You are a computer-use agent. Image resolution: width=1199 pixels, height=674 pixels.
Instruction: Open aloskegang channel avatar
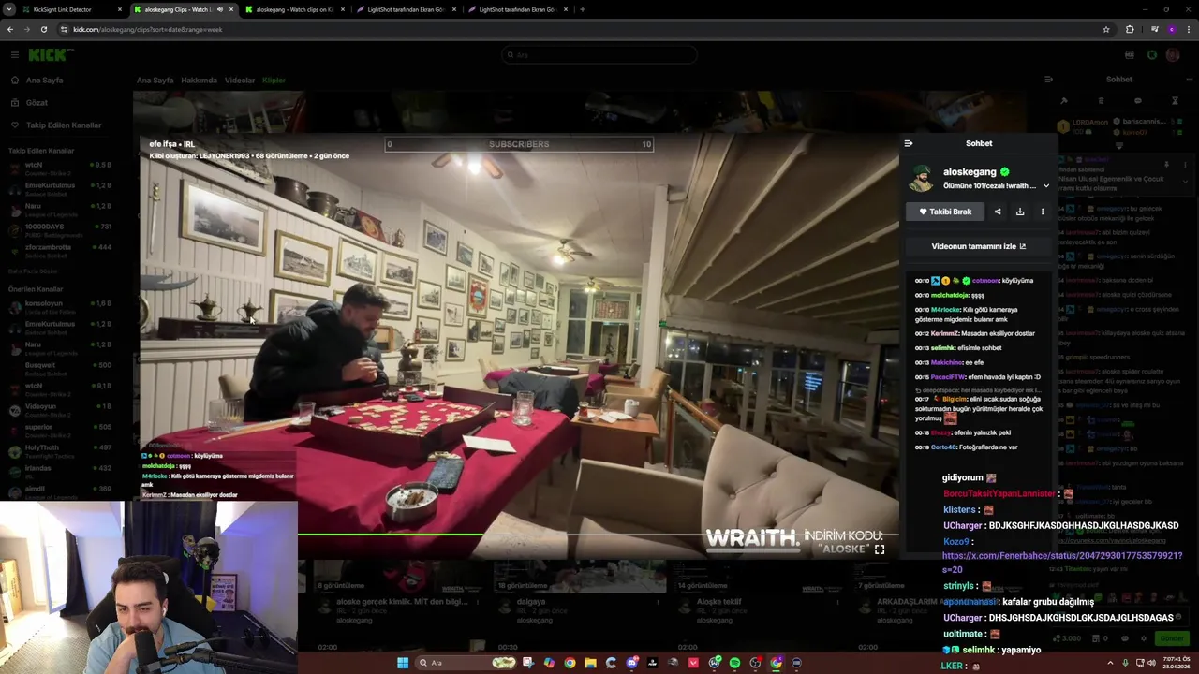pos(922,177)
